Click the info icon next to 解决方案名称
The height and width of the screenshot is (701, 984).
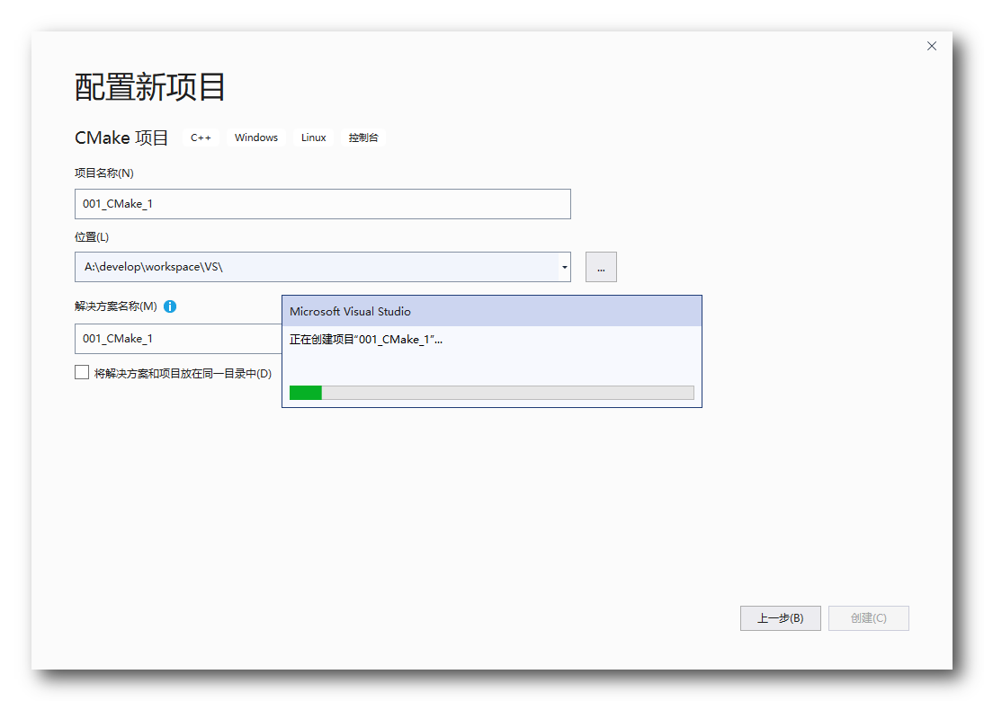(x=170, y=306)
